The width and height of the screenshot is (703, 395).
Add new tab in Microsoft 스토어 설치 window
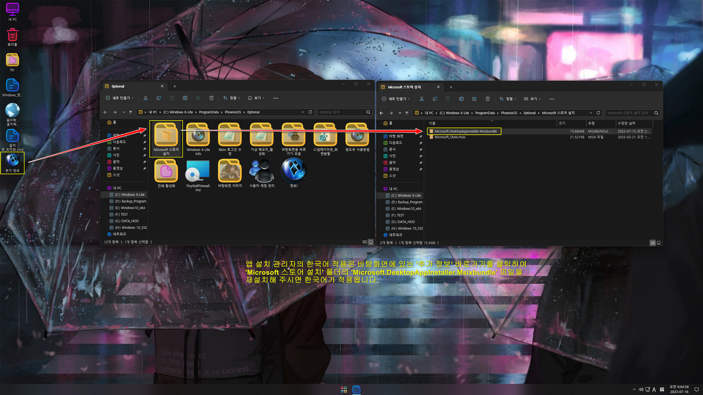451,87
